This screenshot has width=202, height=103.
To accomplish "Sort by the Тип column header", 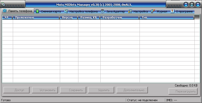I will pyautogui.click(x=167, y=18).
